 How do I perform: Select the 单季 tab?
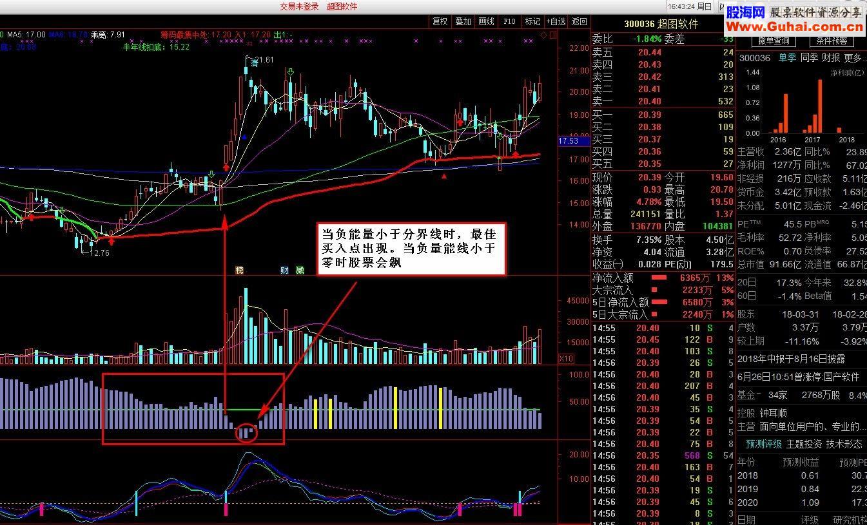pos(787,58)
